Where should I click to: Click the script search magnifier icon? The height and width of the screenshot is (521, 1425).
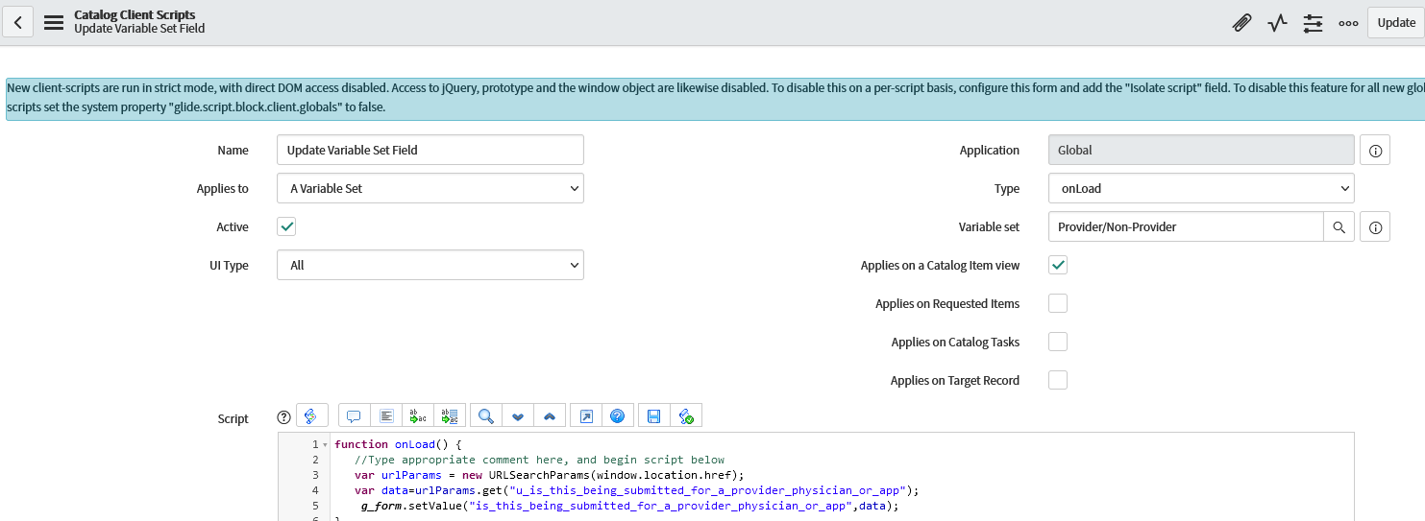coord(486,415)
